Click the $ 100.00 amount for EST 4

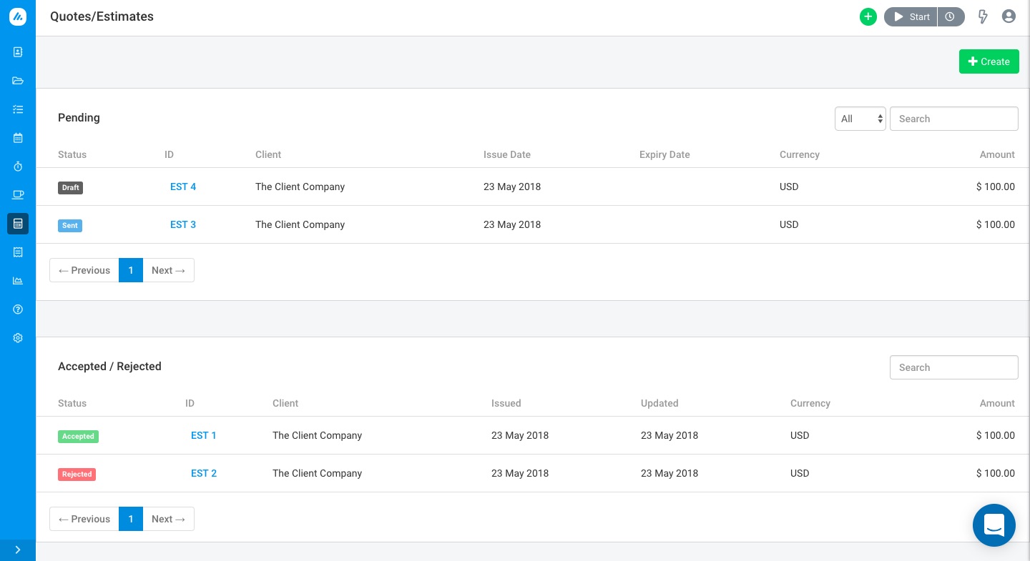[996, 187]
